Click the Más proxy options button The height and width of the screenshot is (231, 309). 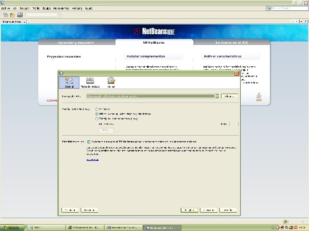pos(106,130)
